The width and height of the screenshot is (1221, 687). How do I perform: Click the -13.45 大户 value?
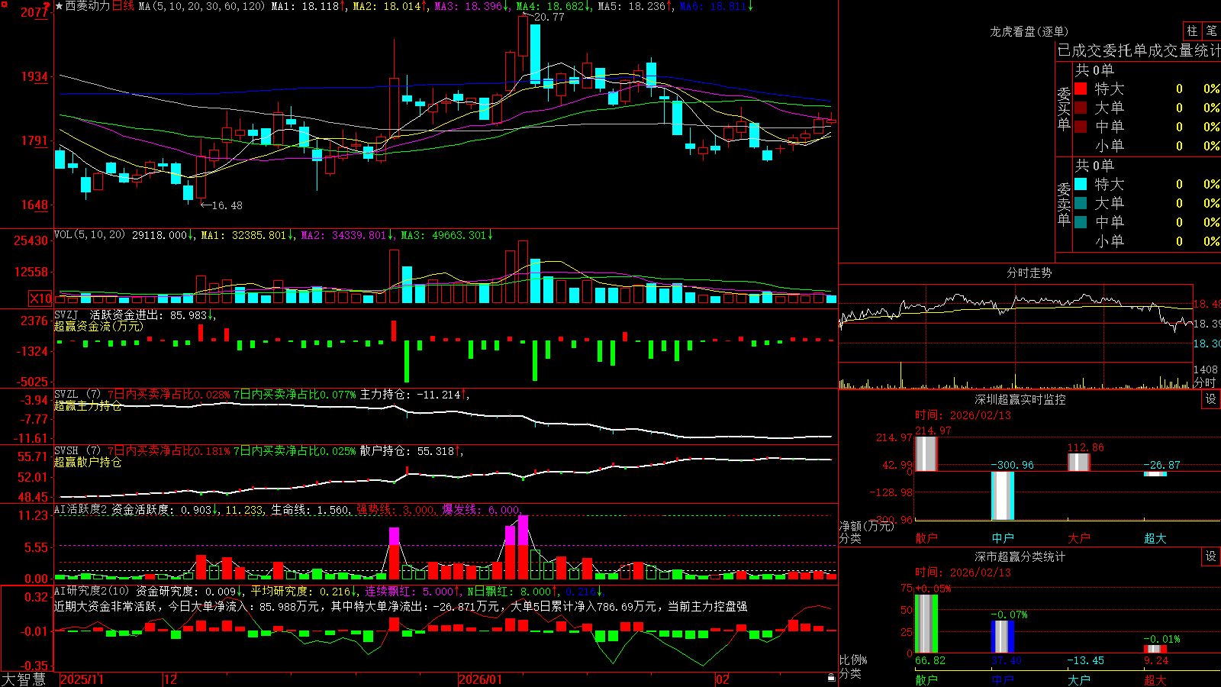click(x=1084, y=660)
